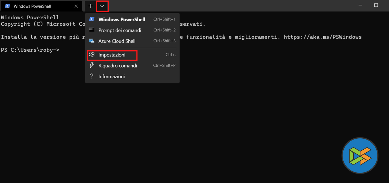
Task: Open Prompt dei comandi profile
Action: [120, 30]
